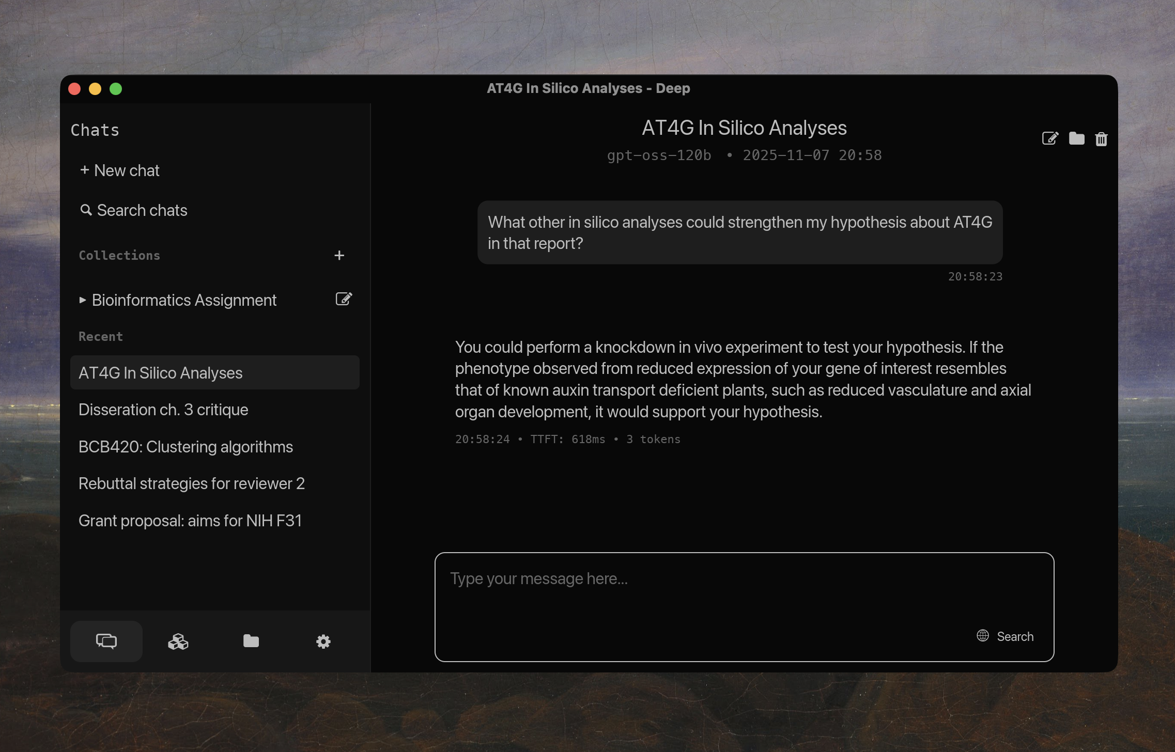Click the rename chat pencil icon
Image resolution: width=1175 pixels, height=752 pixels.
1050,138
